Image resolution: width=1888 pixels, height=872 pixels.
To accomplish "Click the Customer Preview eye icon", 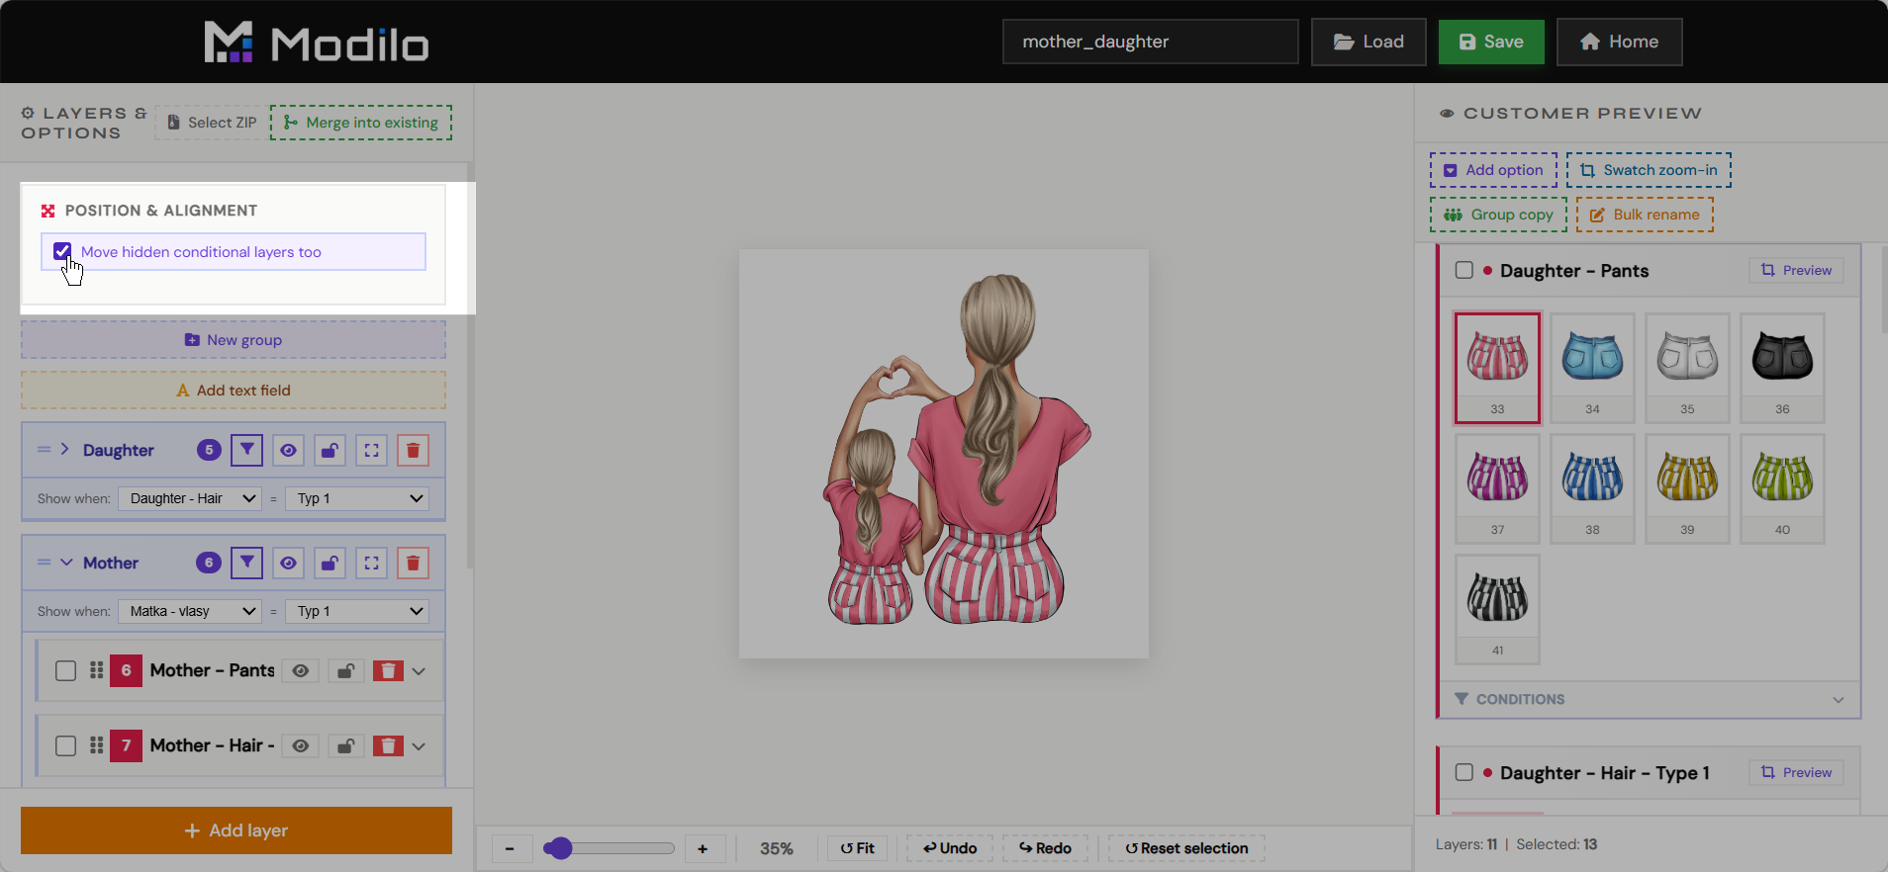I will click(1447, 114).
